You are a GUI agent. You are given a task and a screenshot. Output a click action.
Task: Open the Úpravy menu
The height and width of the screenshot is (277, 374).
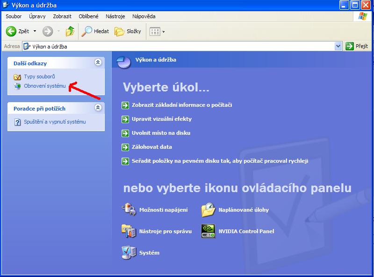click(37, 16)
